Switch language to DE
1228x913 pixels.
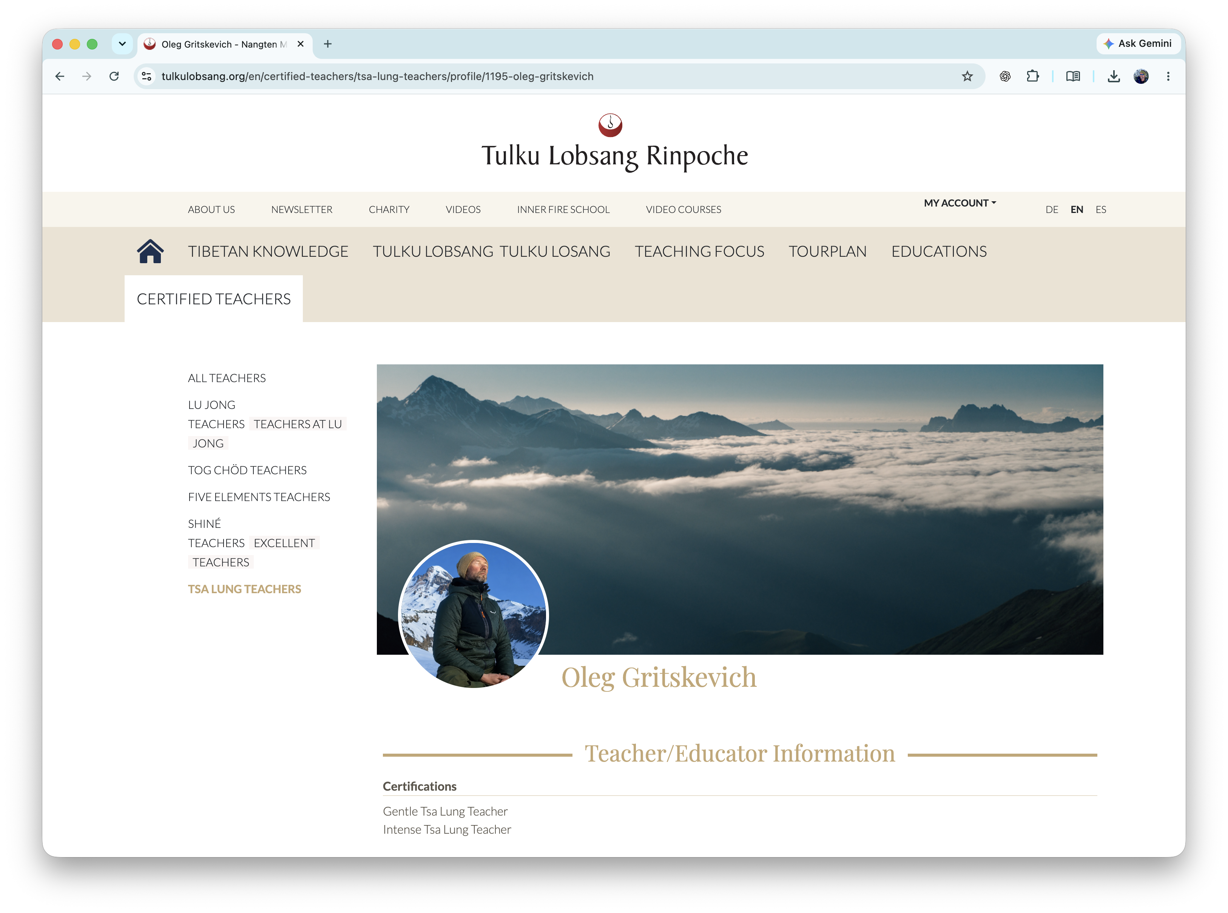[1052, 210]
